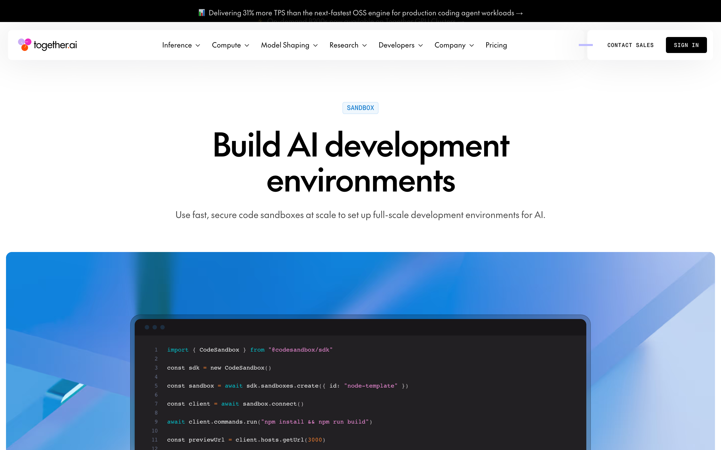
Task: Click the SANDBOX tag badge
Action: (x=360, y=108)
